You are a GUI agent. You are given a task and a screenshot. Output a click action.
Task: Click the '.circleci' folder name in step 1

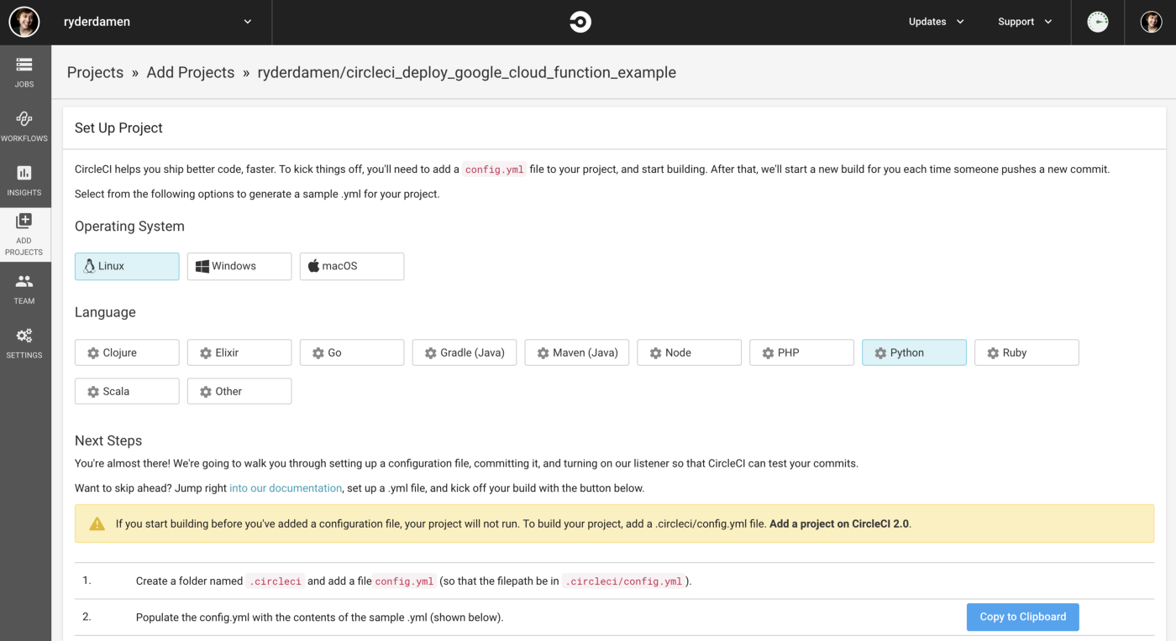[x=276, y=581]
